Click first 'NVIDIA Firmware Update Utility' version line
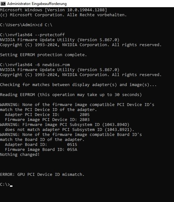Image resolution: width=174 pixels, height=202 pixels. pos(60,40)
